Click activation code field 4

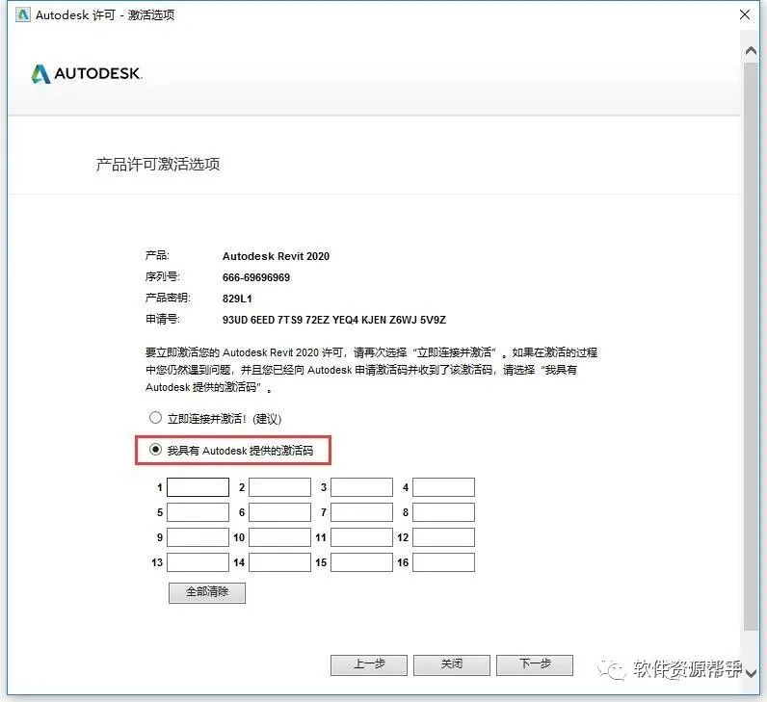[443, 487]
